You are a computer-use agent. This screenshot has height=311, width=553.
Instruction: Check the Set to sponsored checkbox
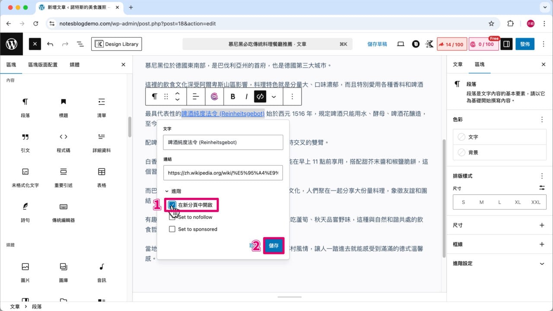pyautogui.click(x=172, y=229)
